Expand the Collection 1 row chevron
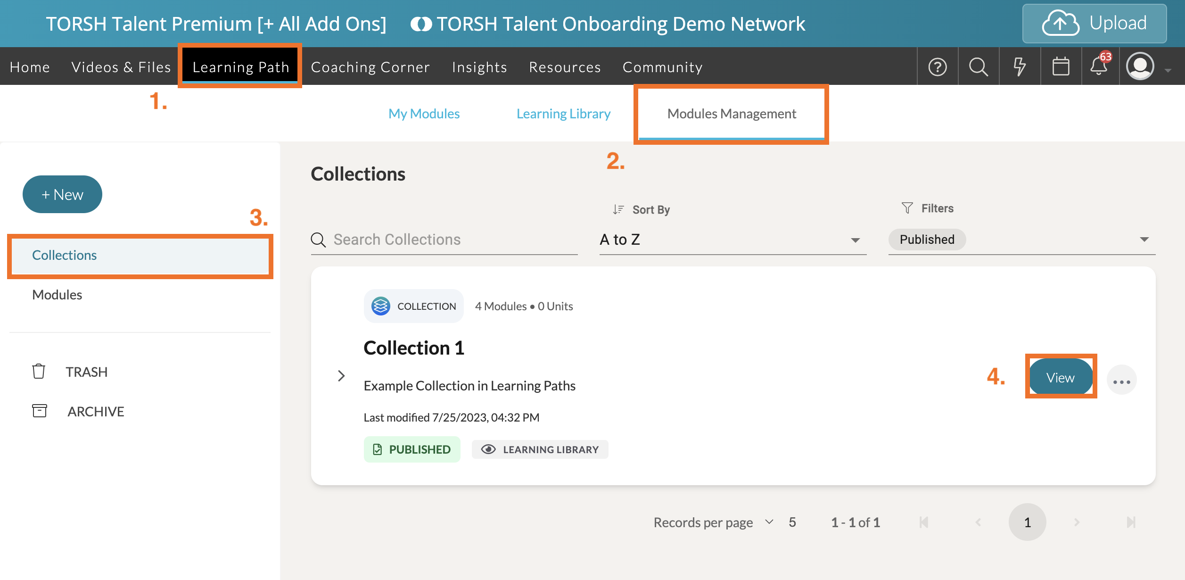 click(x=342, y=376)
